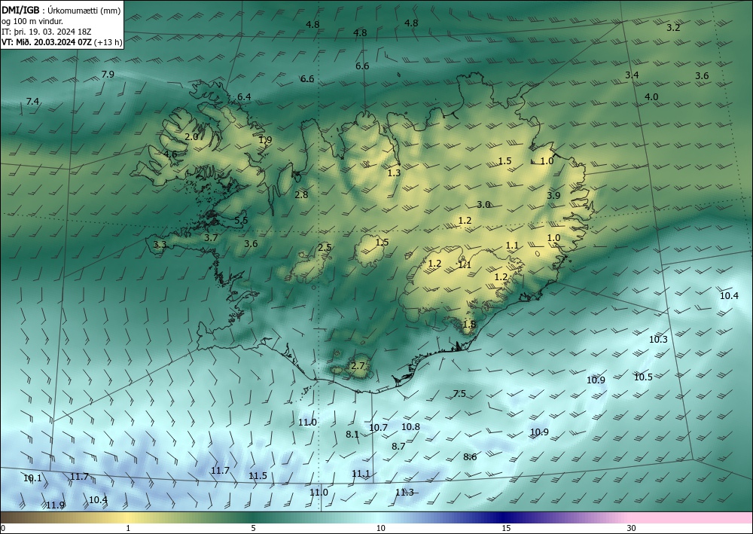The height and width of the screenshot is (534, 753).
Task: Click the map value "2.7"
Action: coord(358,366)
